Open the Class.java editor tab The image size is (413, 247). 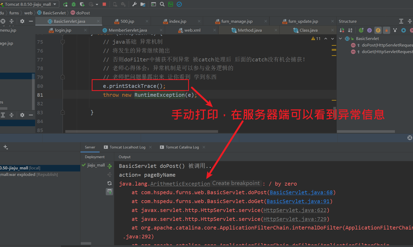click(x=308, y=30)
